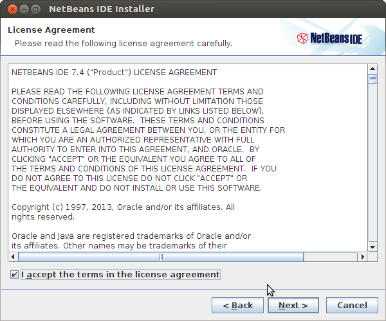Click the vertical scrollbar thumb
386x321 pixels.
372,79
